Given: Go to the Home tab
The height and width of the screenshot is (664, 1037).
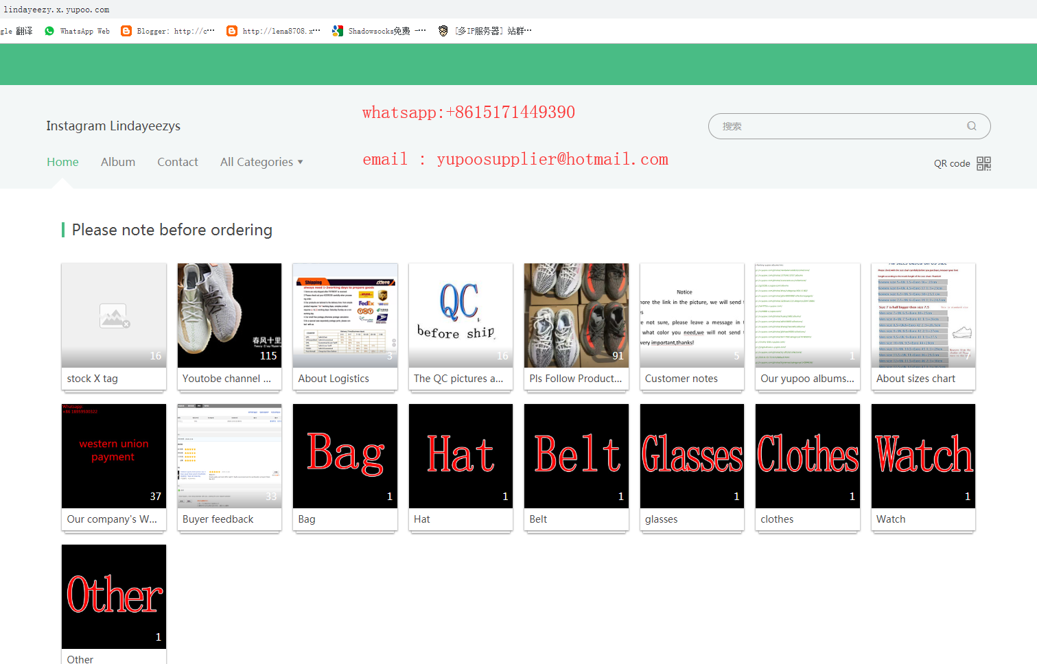Looking at the screenshot, I should (x=62, y=162).
